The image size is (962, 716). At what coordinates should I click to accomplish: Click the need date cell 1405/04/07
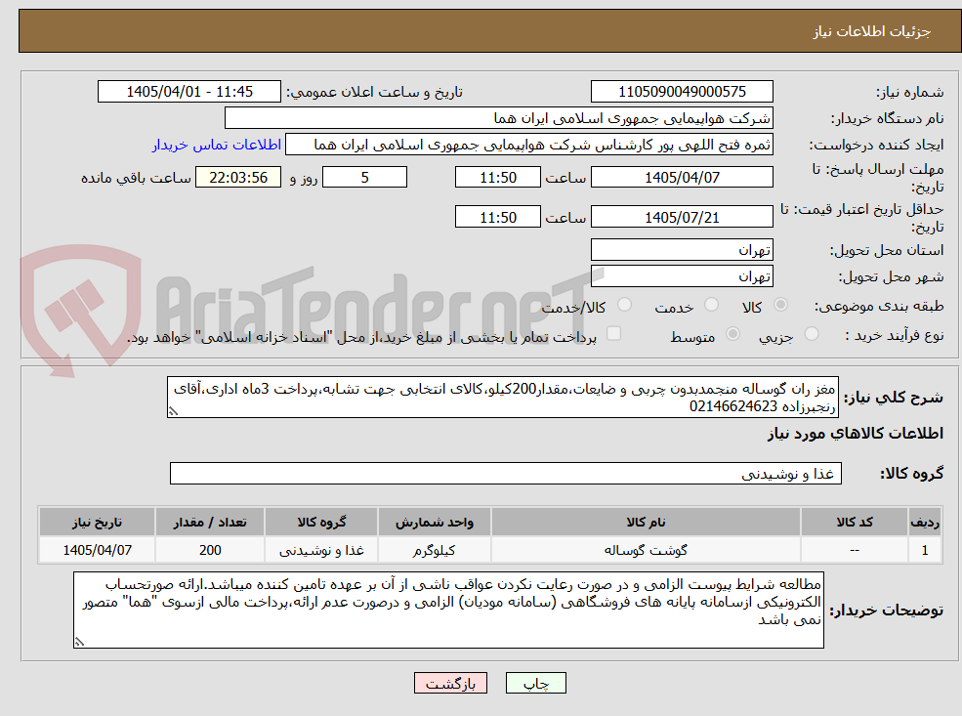(97, 550)
